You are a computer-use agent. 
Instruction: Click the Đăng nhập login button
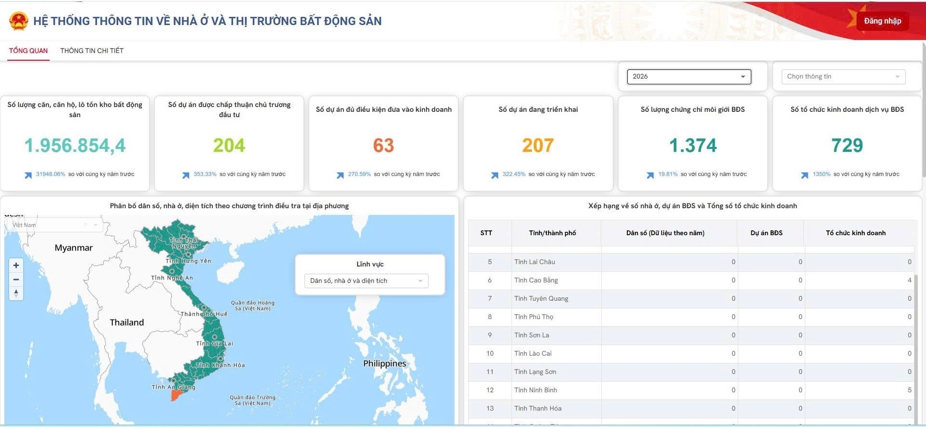(x=882, y=21)
